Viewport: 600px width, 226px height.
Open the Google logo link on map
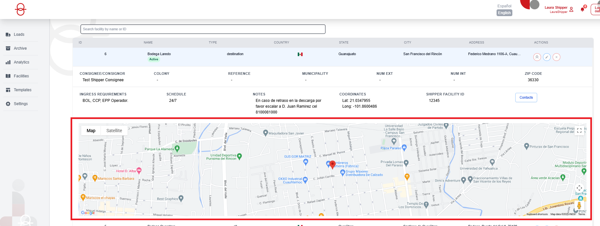click(x=88, y=212)
